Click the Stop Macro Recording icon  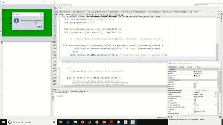point(116,15)
